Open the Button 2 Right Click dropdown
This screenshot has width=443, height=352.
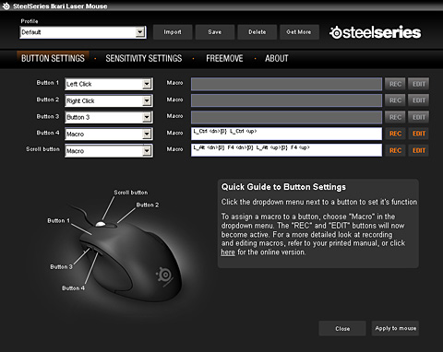pyautogui.click(x=109, y=100)
